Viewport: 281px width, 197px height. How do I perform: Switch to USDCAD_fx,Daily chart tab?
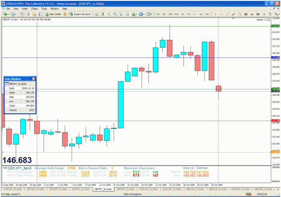tap(148, 189)
